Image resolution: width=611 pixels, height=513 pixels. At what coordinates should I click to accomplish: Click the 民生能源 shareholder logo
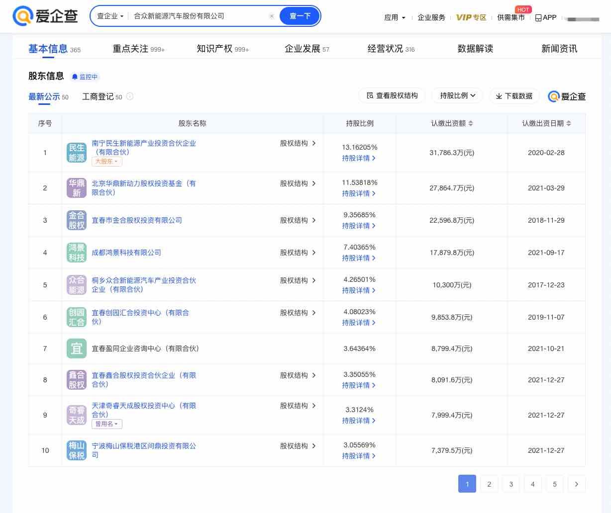(x=77, y=153)
